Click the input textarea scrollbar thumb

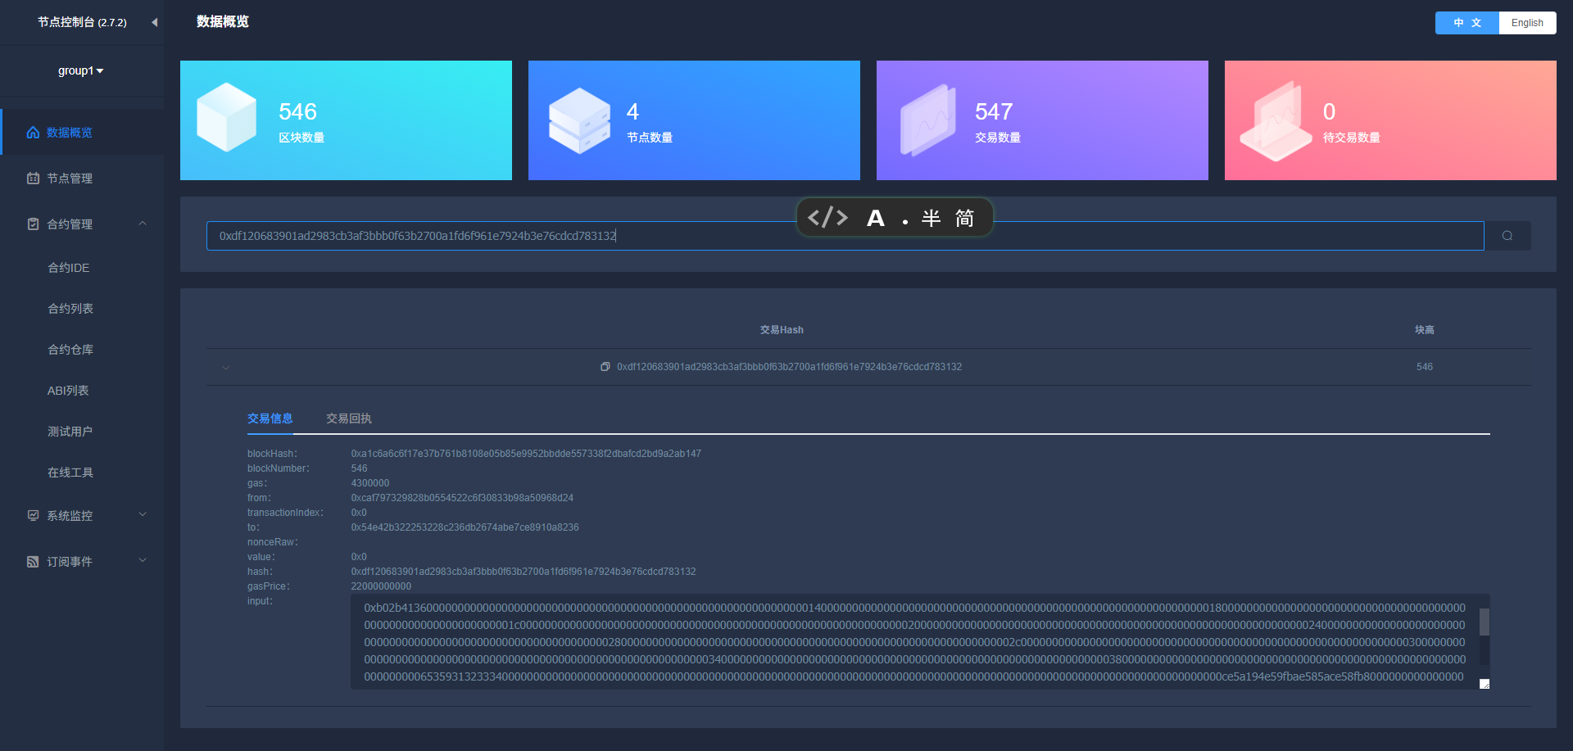click(x=1484, y=622)
